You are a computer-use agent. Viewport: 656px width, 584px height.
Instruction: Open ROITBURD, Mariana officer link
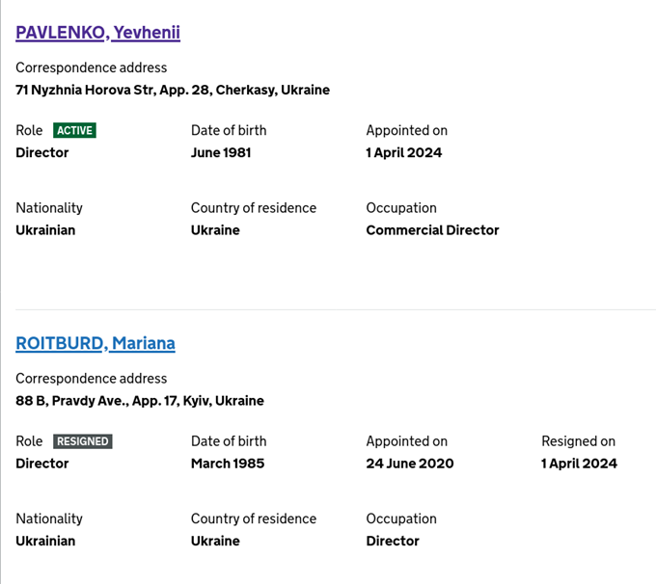pyautogui.click(x=96, y=343)
